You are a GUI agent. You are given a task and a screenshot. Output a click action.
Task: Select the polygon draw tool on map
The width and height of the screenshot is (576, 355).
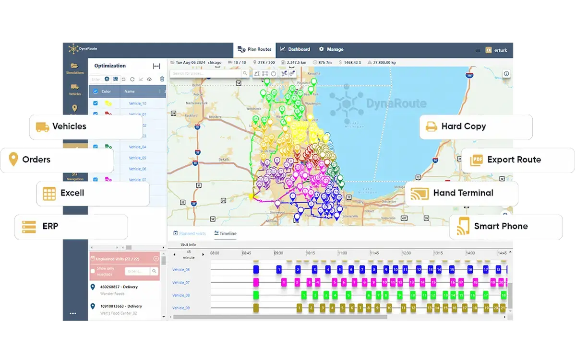point(257,73)
